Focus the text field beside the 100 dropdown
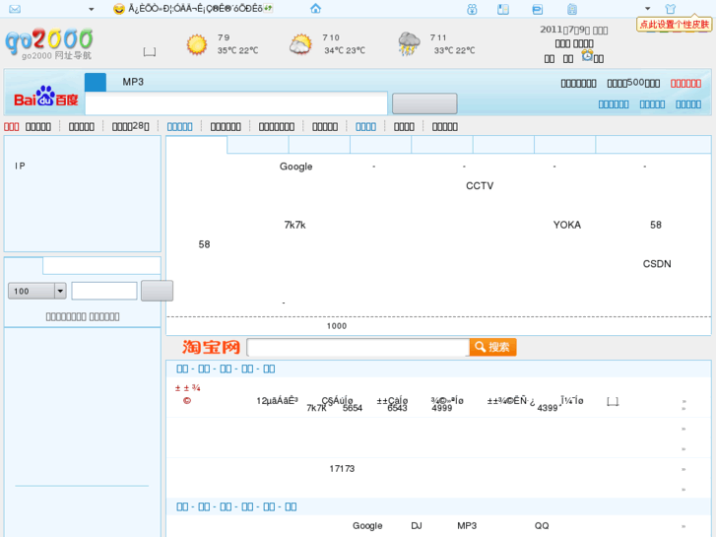Screen dimensions: 716x537 (104, 291)
